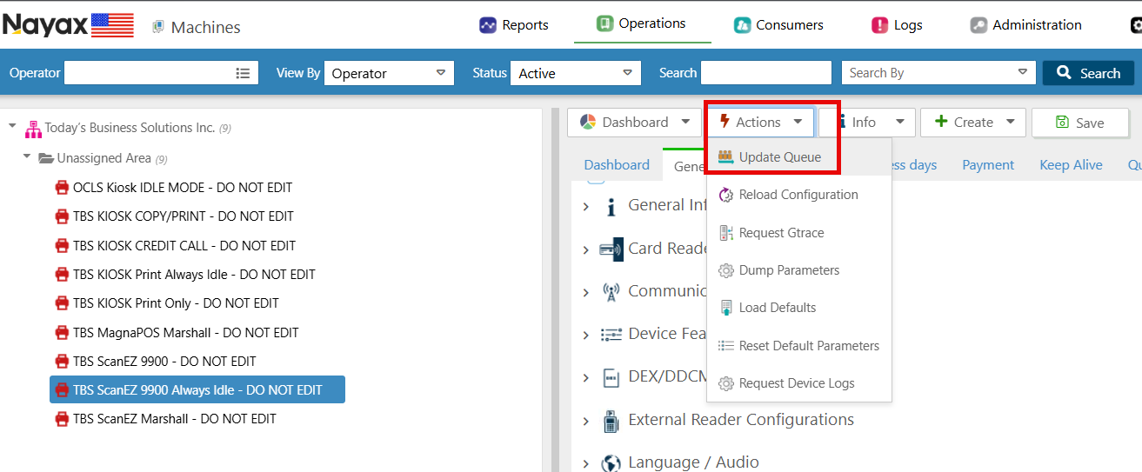1142x472 pixels.
Task: Expand the Language / Audio section
Action: click(x=586, y=463)
